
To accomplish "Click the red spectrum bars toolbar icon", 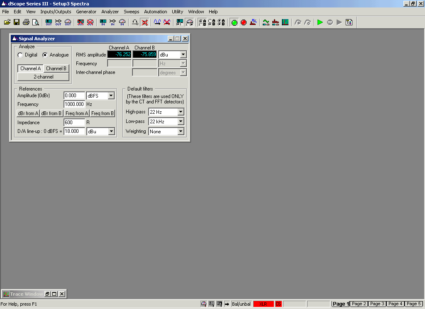I will tap(276, 22).
